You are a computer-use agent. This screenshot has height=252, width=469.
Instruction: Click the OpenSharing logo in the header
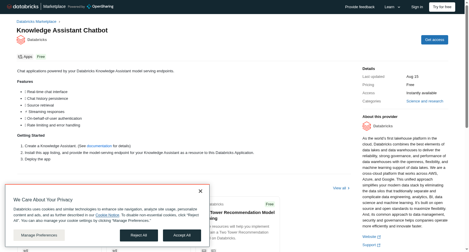[x=100, y=6]
